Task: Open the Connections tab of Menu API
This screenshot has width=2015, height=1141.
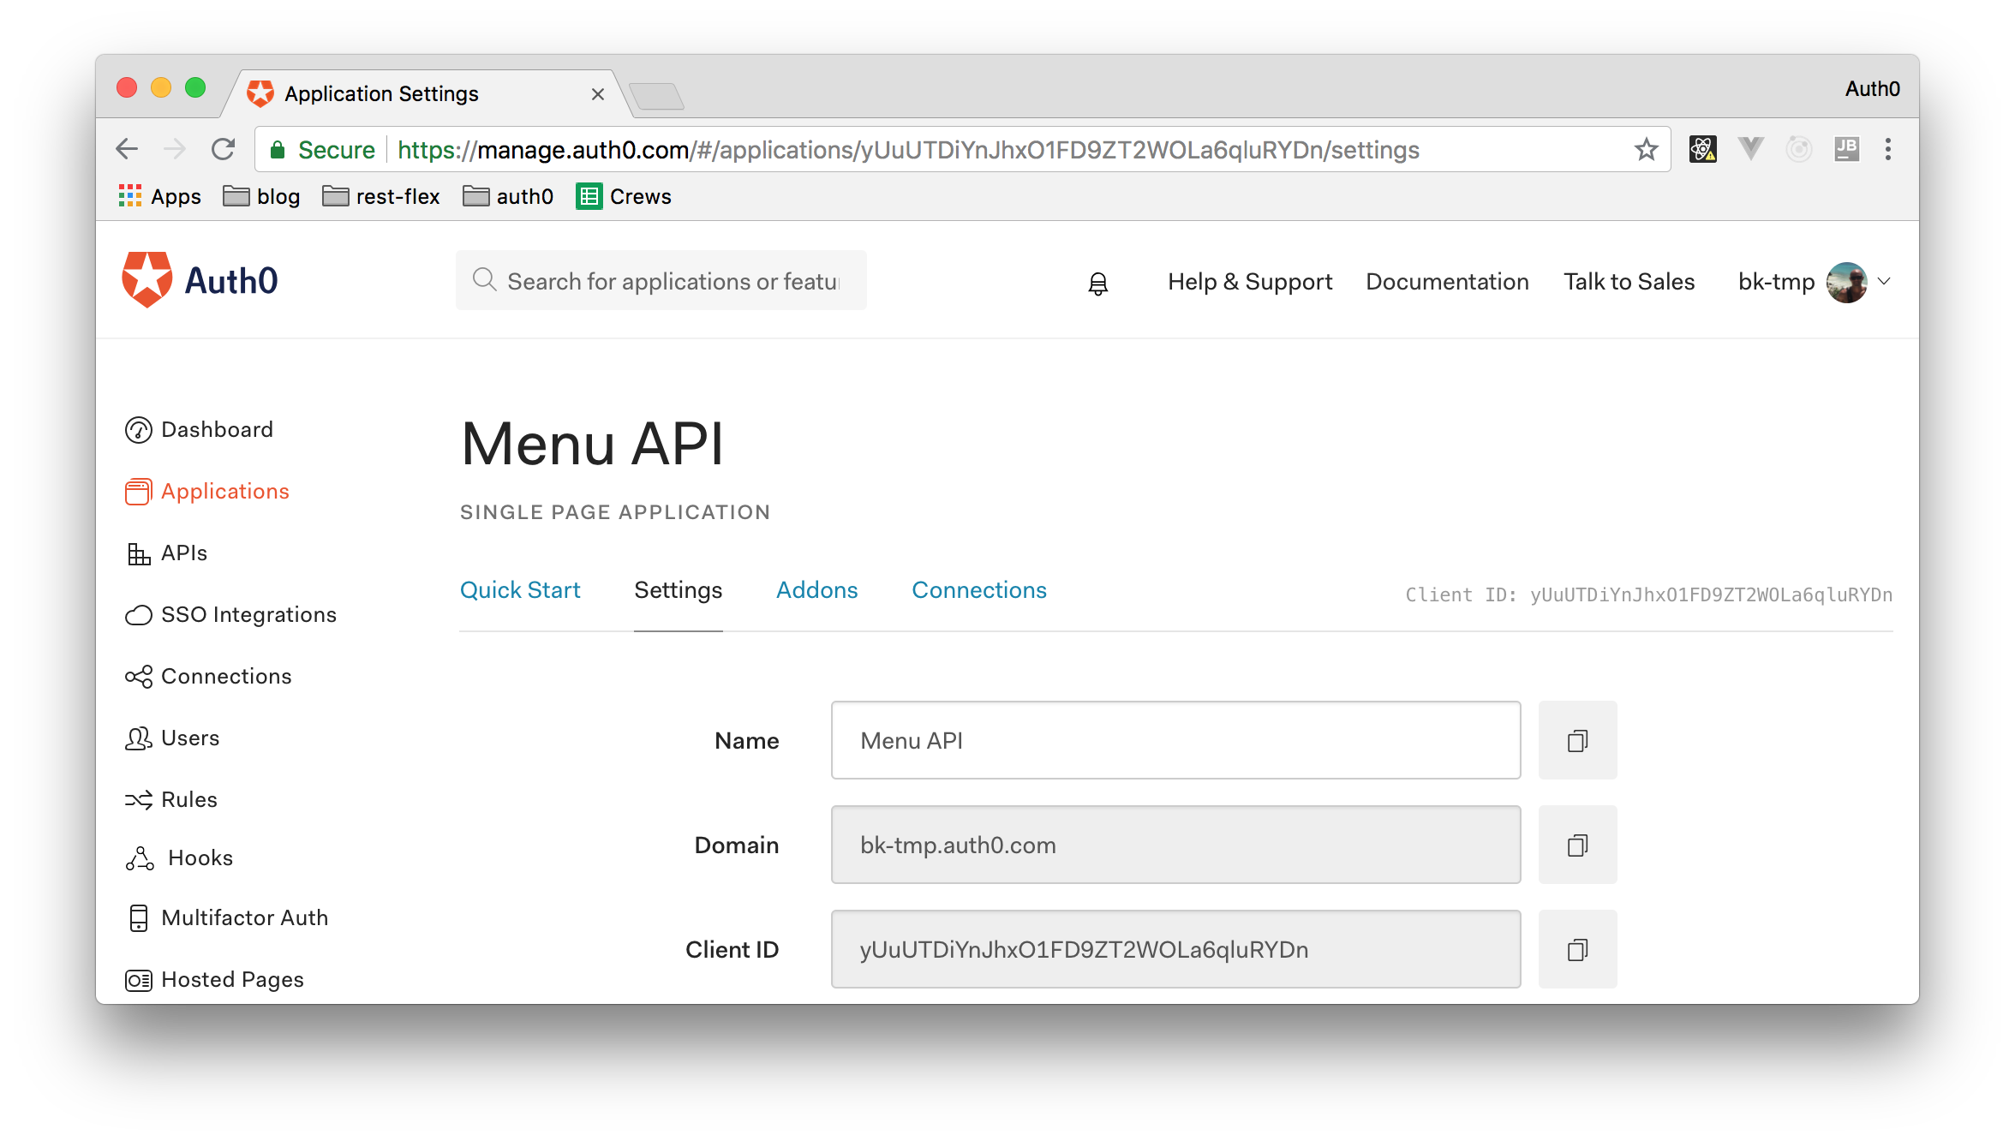Action: [x=978, y=590]
